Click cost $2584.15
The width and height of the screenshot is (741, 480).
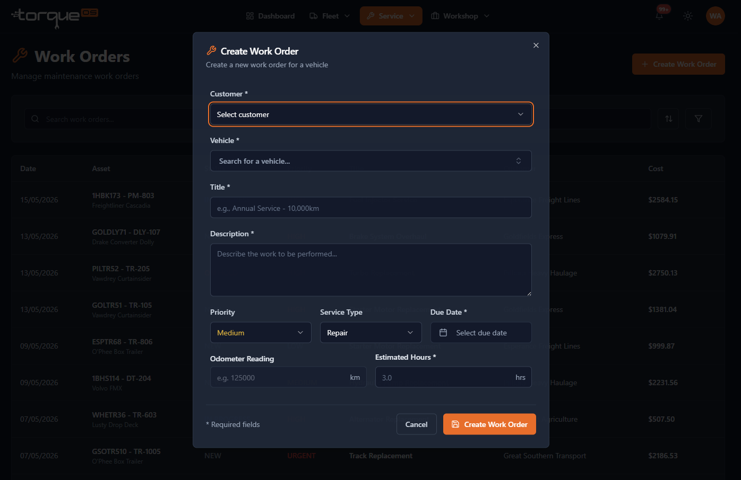coord(663,200)
